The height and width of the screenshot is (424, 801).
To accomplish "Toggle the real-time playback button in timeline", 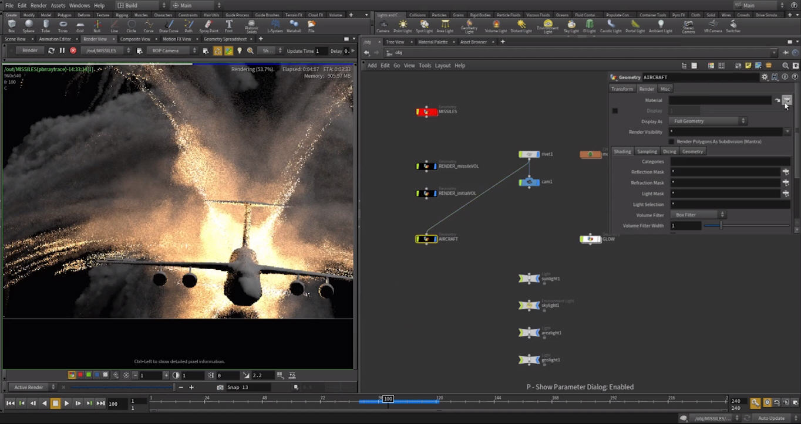I will (767, 402).
